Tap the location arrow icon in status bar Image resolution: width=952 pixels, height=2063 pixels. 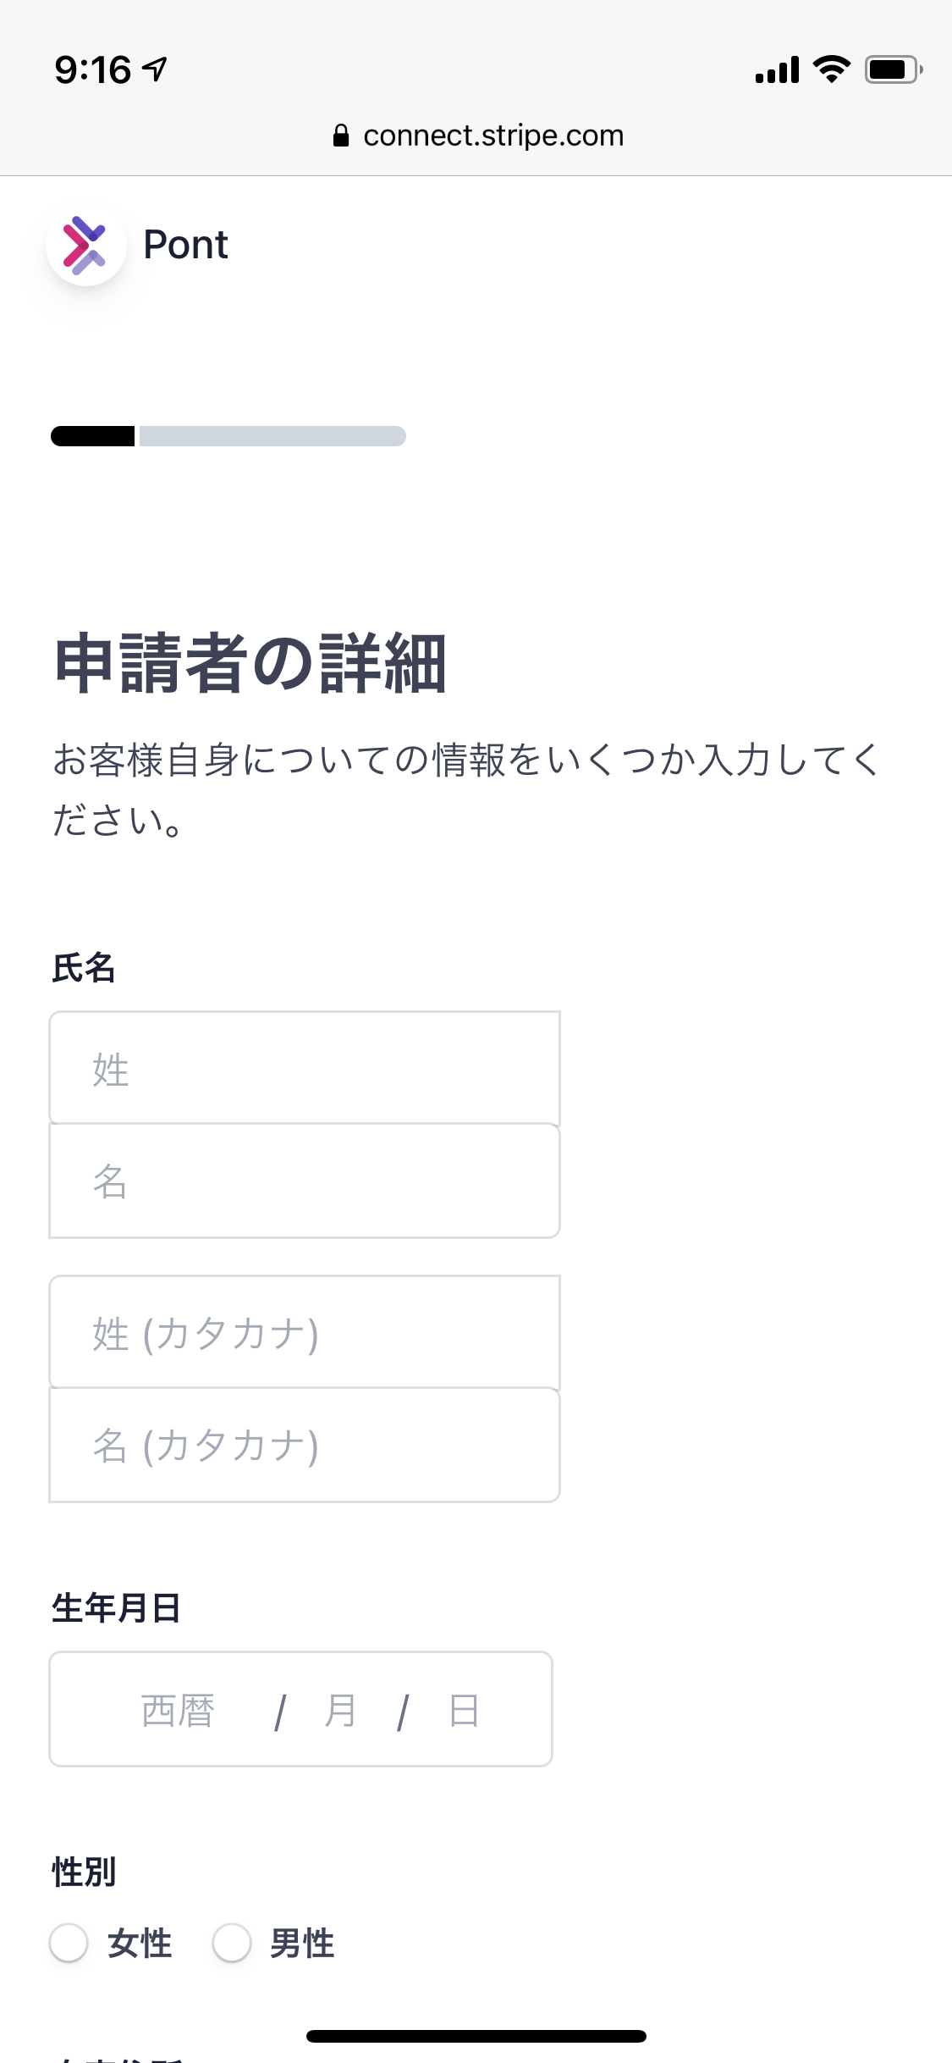[x=156, y=69]
